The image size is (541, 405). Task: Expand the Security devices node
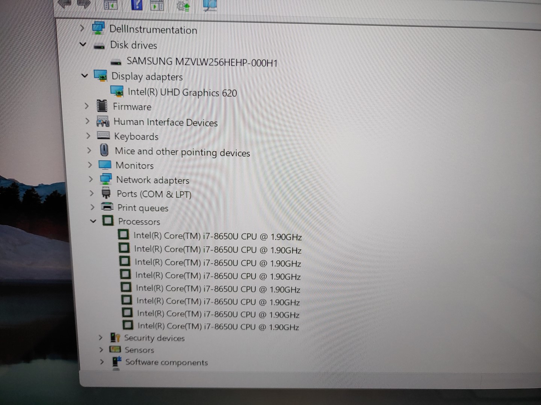tap(100, 337)
